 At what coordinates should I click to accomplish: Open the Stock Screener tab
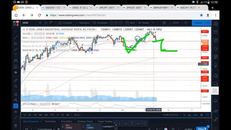pos(31,121)
